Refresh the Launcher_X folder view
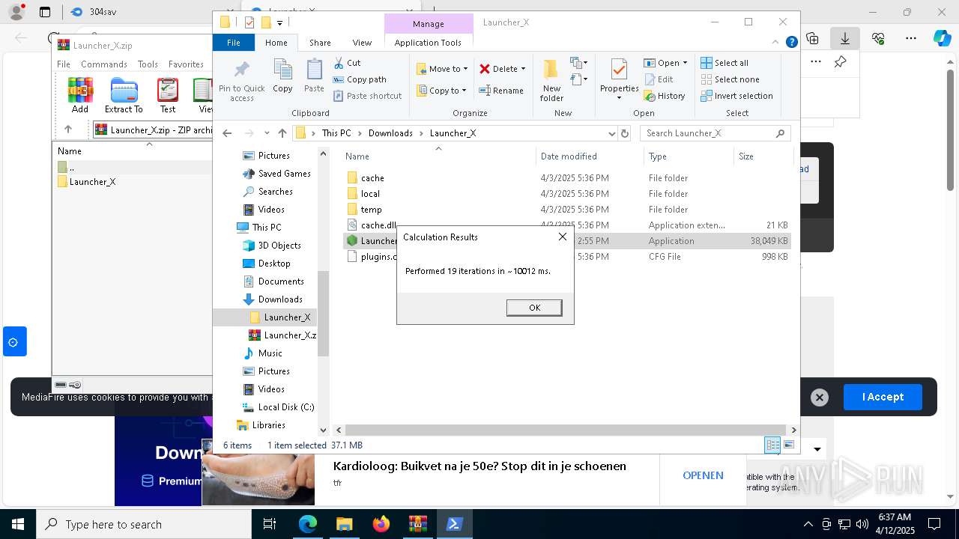Image resolution: width=959 pixels, height=539 pixels. (x=625, y=133)
